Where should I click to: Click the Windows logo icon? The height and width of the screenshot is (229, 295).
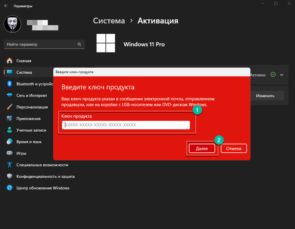[106, 43]
